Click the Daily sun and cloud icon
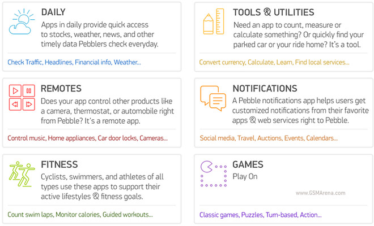Image resolution: width=374 pixels, height=226 pixels. tap(22, 21)
